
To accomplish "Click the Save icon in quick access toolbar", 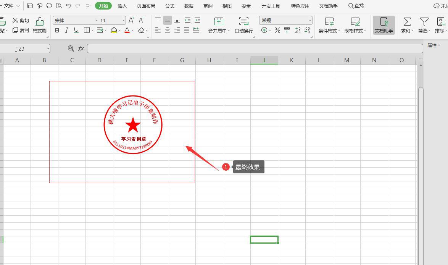I will click(30, 6).
